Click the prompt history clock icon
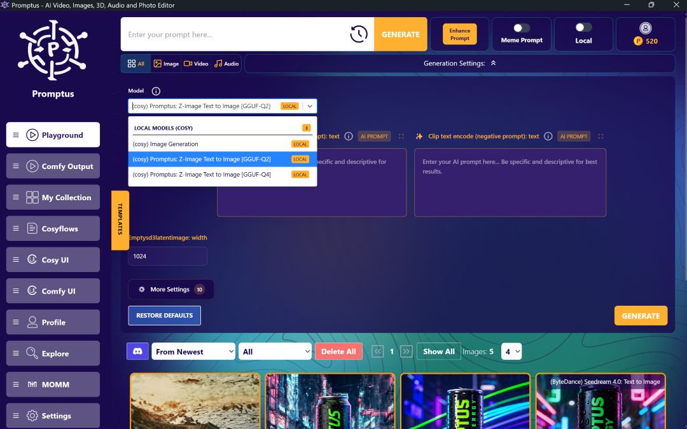This screenshot has width=687, height=429. pyautogui.click(x=359, y=34)
